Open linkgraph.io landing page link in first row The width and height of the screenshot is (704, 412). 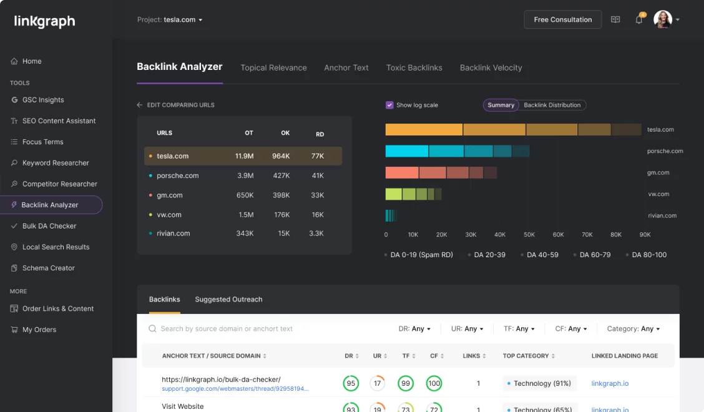610,383
